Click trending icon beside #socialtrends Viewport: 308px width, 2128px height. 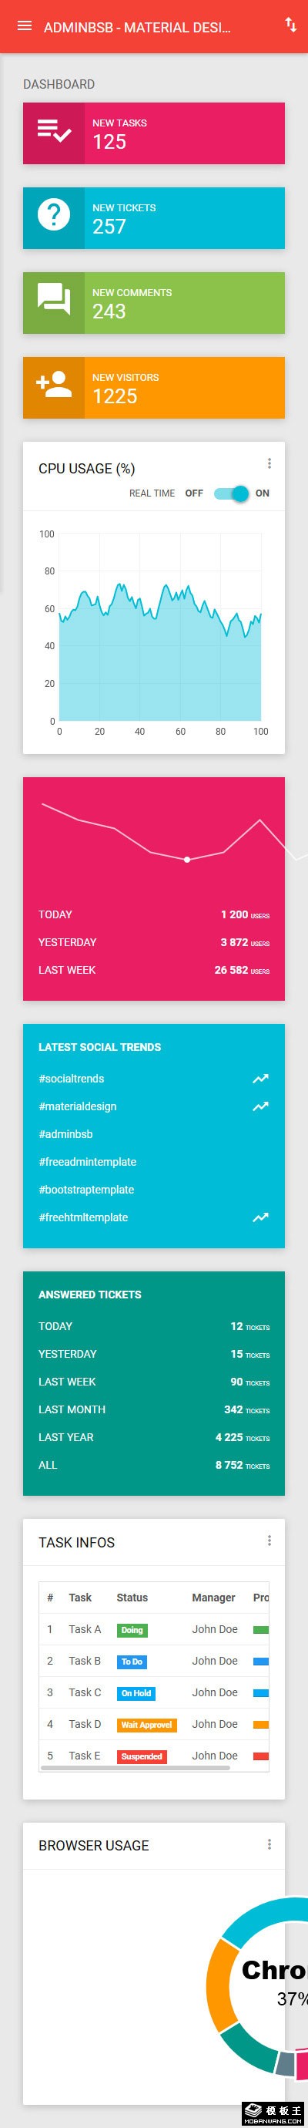click(260, 1079)
